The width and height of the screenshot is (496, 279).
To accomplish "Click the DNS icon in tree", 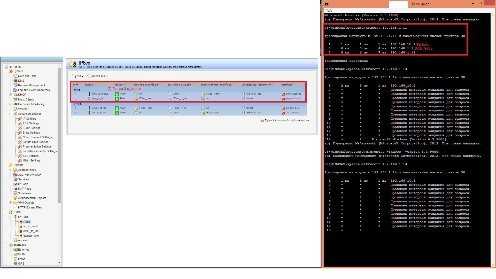I will tap(16, 81).
